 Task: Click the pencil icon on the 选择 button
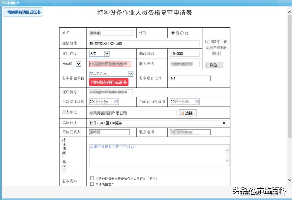pos(182,113)
